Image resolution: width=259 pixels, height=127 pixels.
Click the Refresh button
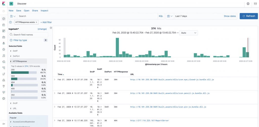coord(249,16)
